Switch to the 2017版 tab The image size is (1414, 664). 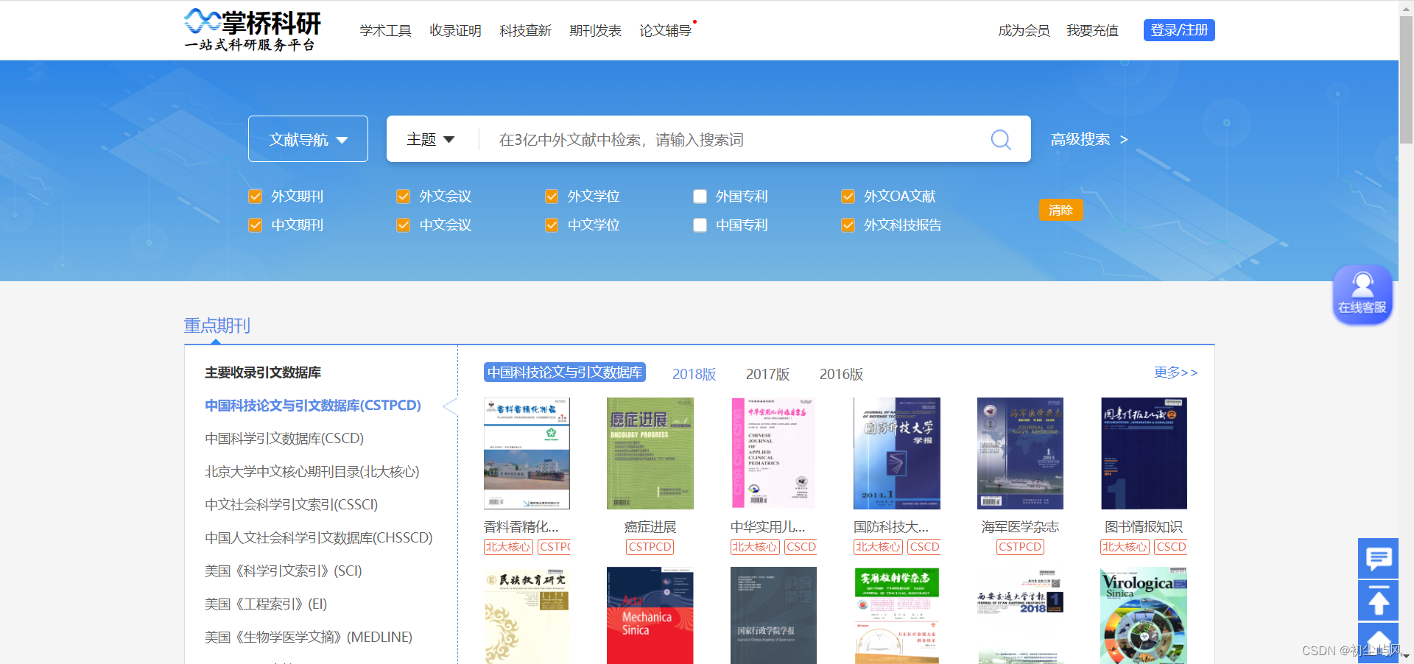(767, 374)
